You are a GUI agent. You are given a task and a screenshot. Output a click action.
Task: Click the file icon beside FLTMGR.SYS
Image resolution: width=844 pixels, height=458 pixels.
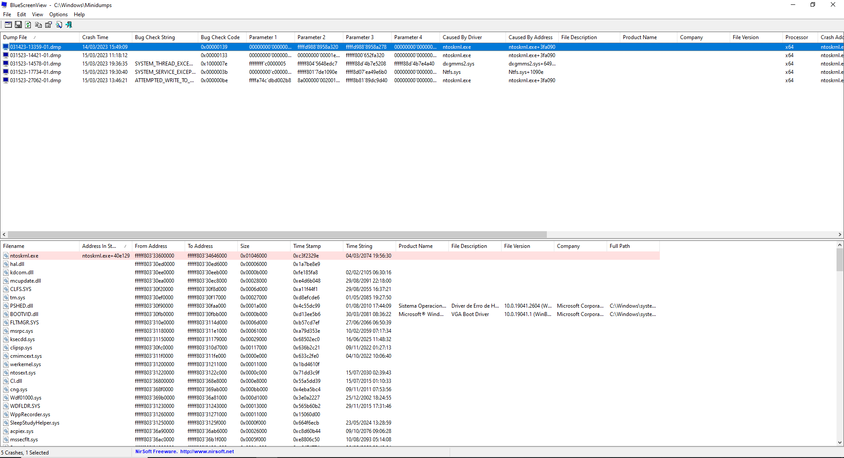(x=6, y=323)
